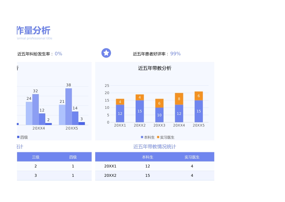Click the 四级 legend swatch in left chart
The image size is (285, 202).
tap(18, 137)
